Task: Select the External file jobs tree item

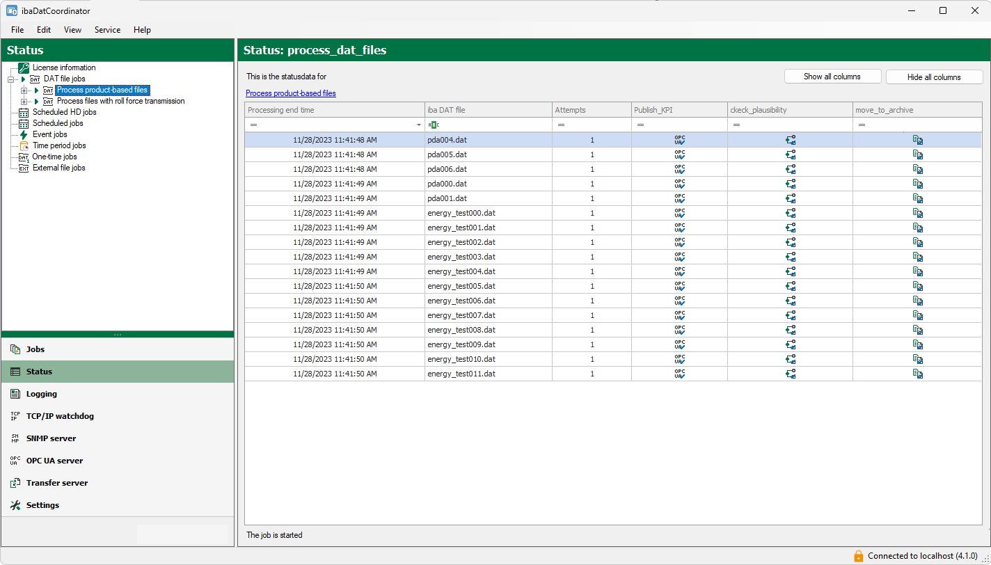Action: coord(59,168)
